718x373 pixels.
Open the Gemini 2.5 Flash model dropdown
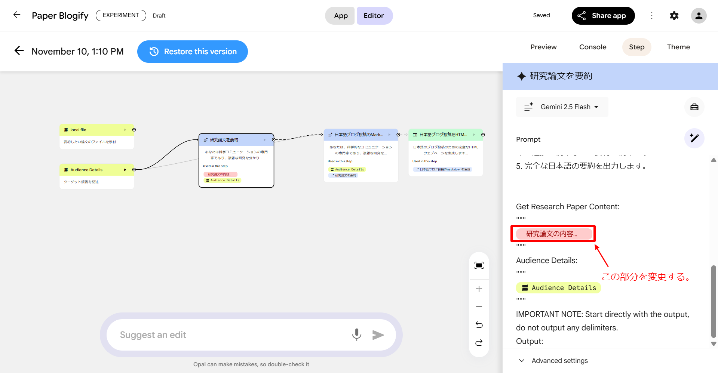click(562, 107)
